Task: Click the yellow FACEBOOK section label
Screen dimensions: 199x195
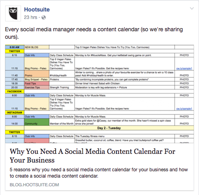Action: (15, 91)
